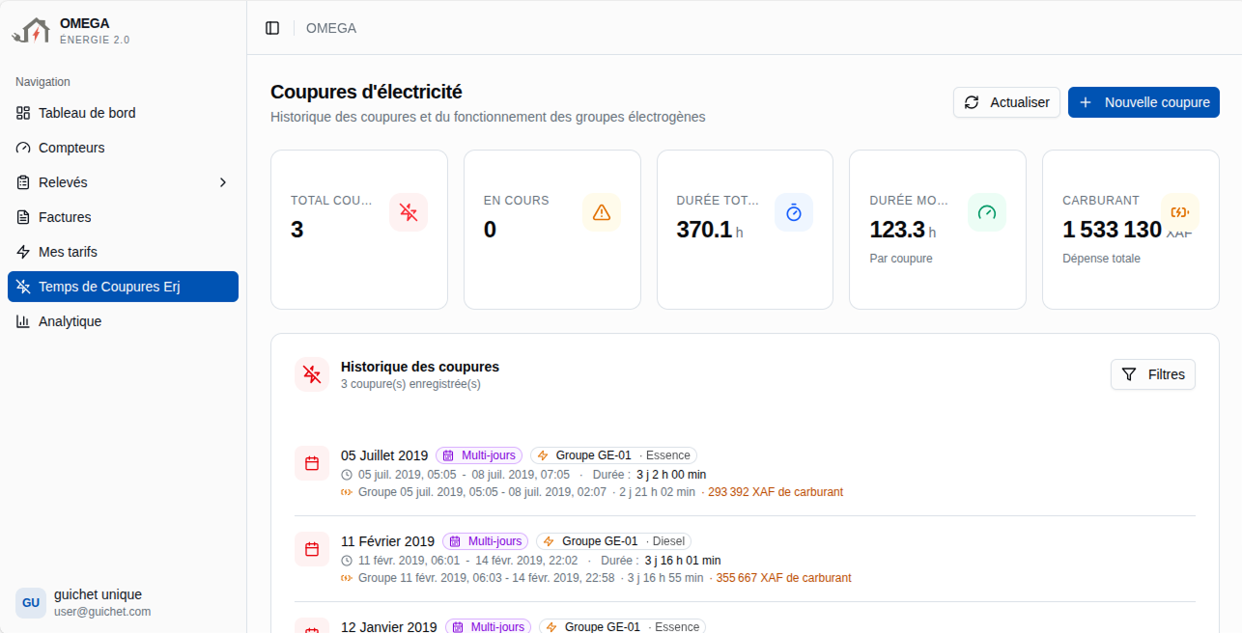
Task: Click the Carburant battery icon
Action: 1180,212
